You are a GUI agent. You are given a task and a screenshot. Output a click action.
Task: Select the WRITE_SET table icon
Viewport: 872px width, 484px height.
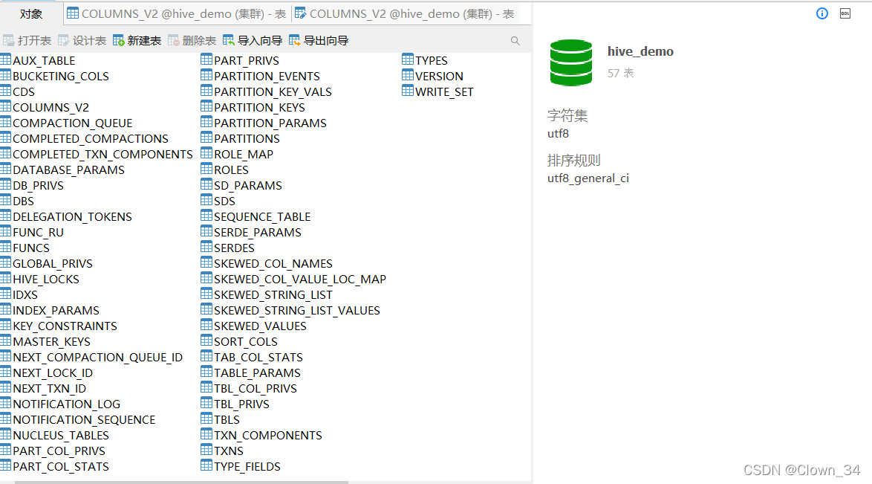pyautogui.click(x=408, y=90)
